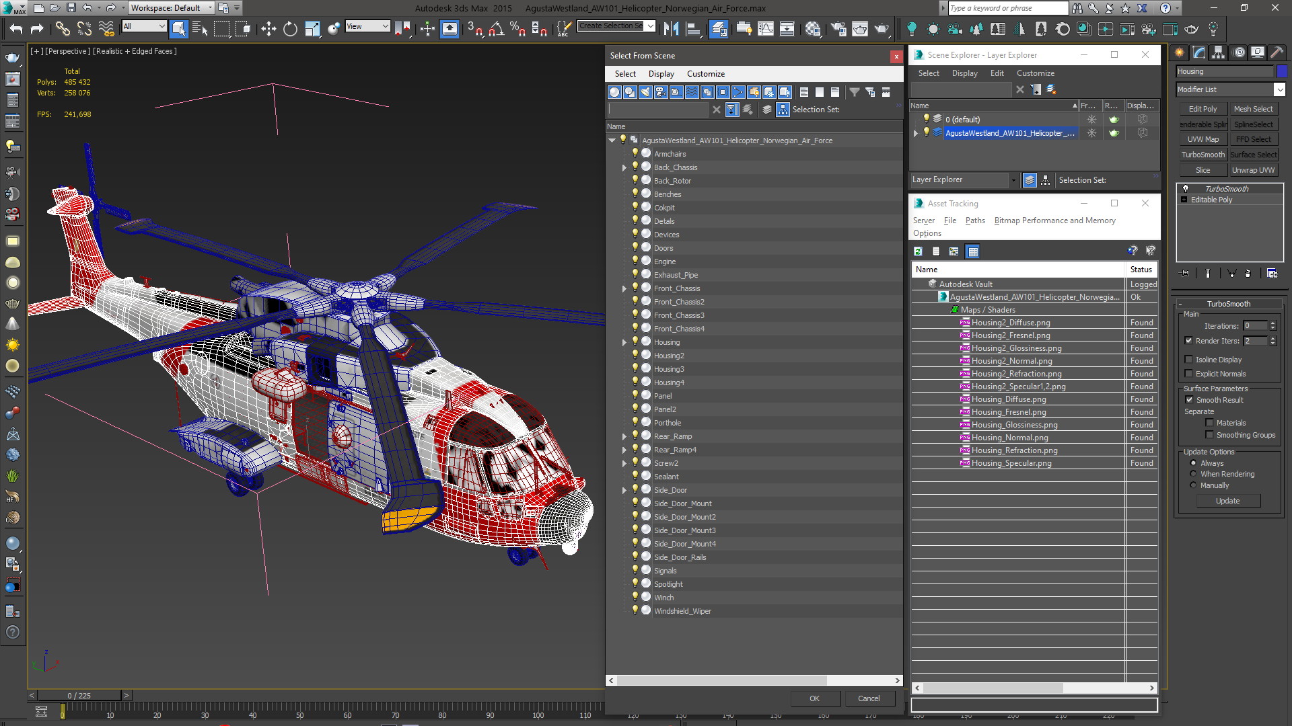Select Housing_Diffuse.png in Asset Tracking

coord(1008,399)
